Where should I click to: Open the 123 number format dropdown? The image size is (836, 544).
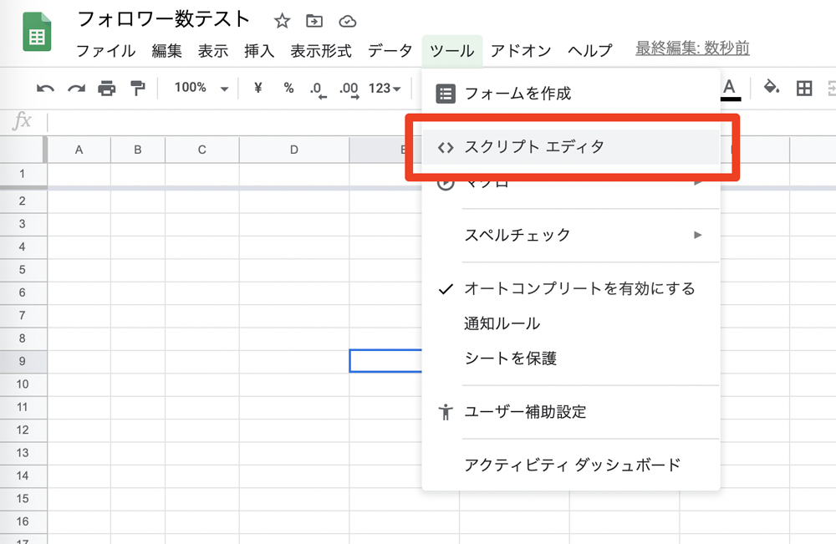(x=385, y=89)
